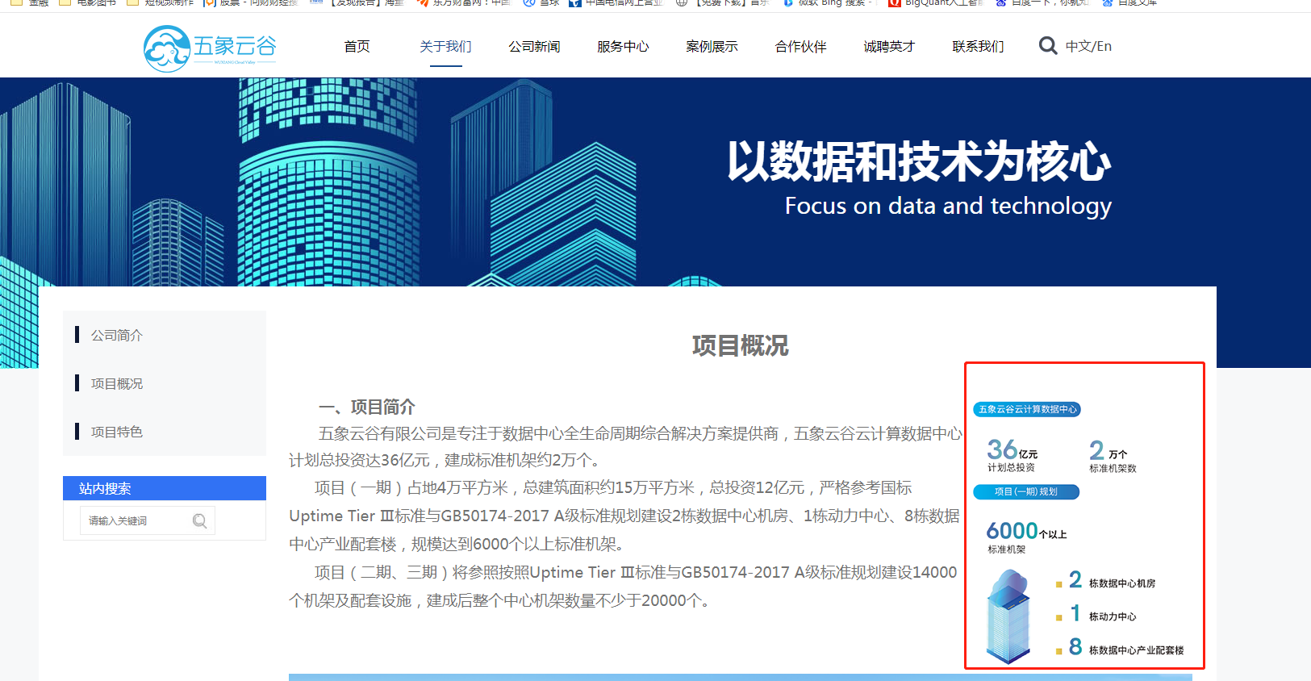
Task: Click the 五象云谷云计算数据中心 blue pill label
Action: point(1027,409)
